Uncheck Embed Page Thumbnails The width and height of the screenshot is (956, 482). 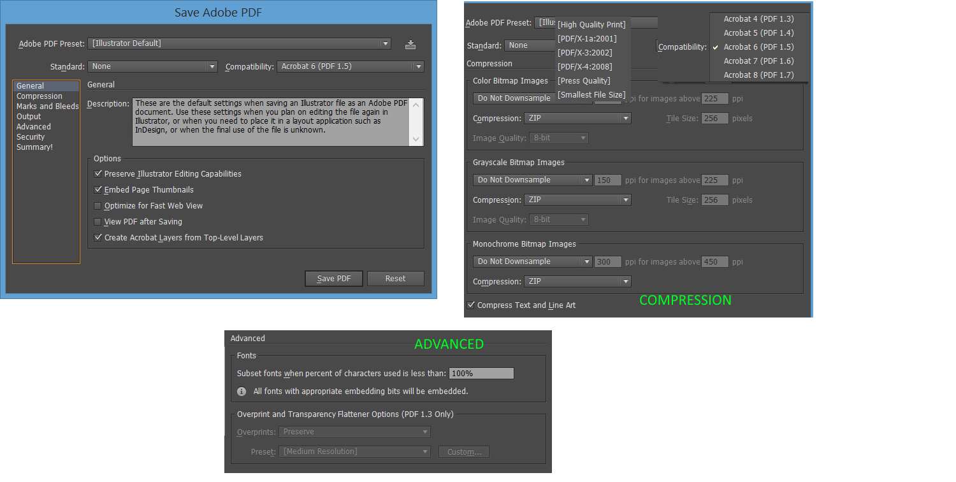click(98, 189)
